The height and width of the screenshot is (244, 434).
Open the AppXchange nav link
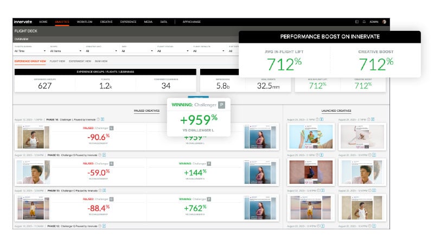[192, 22]
